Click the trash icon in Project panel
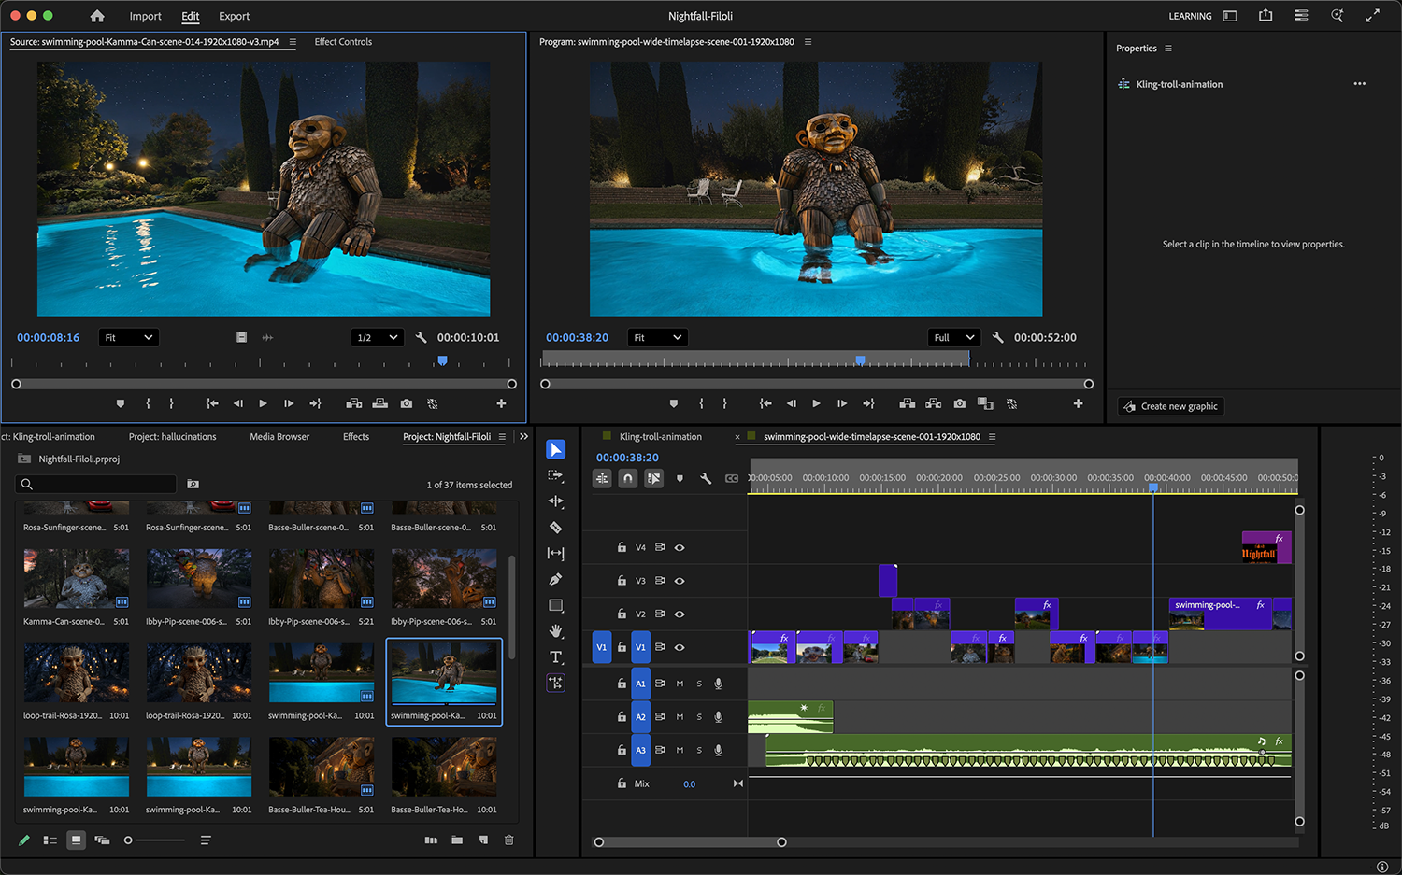1402x875 pixels. point(509,840)
